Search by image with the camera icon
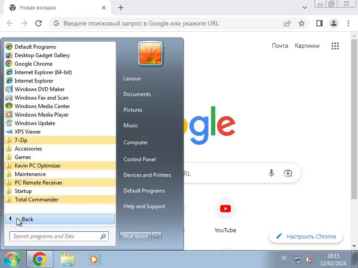 tap(288, 173)
